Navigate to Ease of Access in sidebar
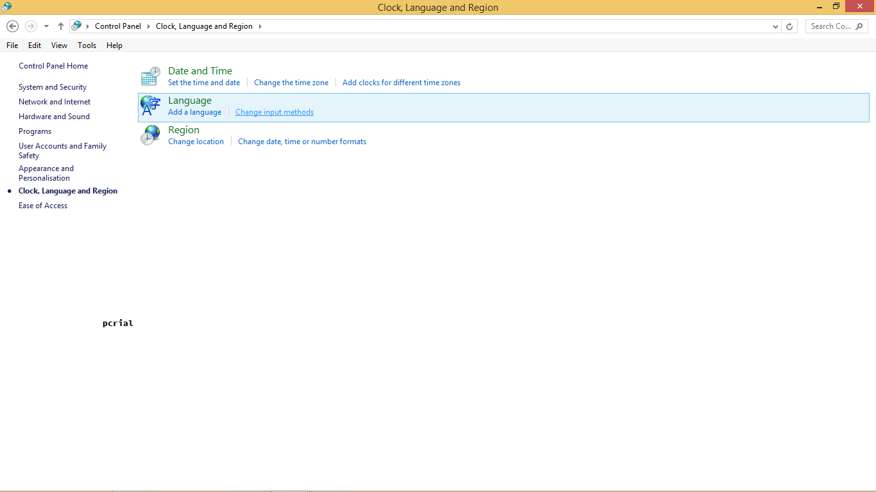The image size is (876, 492). pos(42,205)
